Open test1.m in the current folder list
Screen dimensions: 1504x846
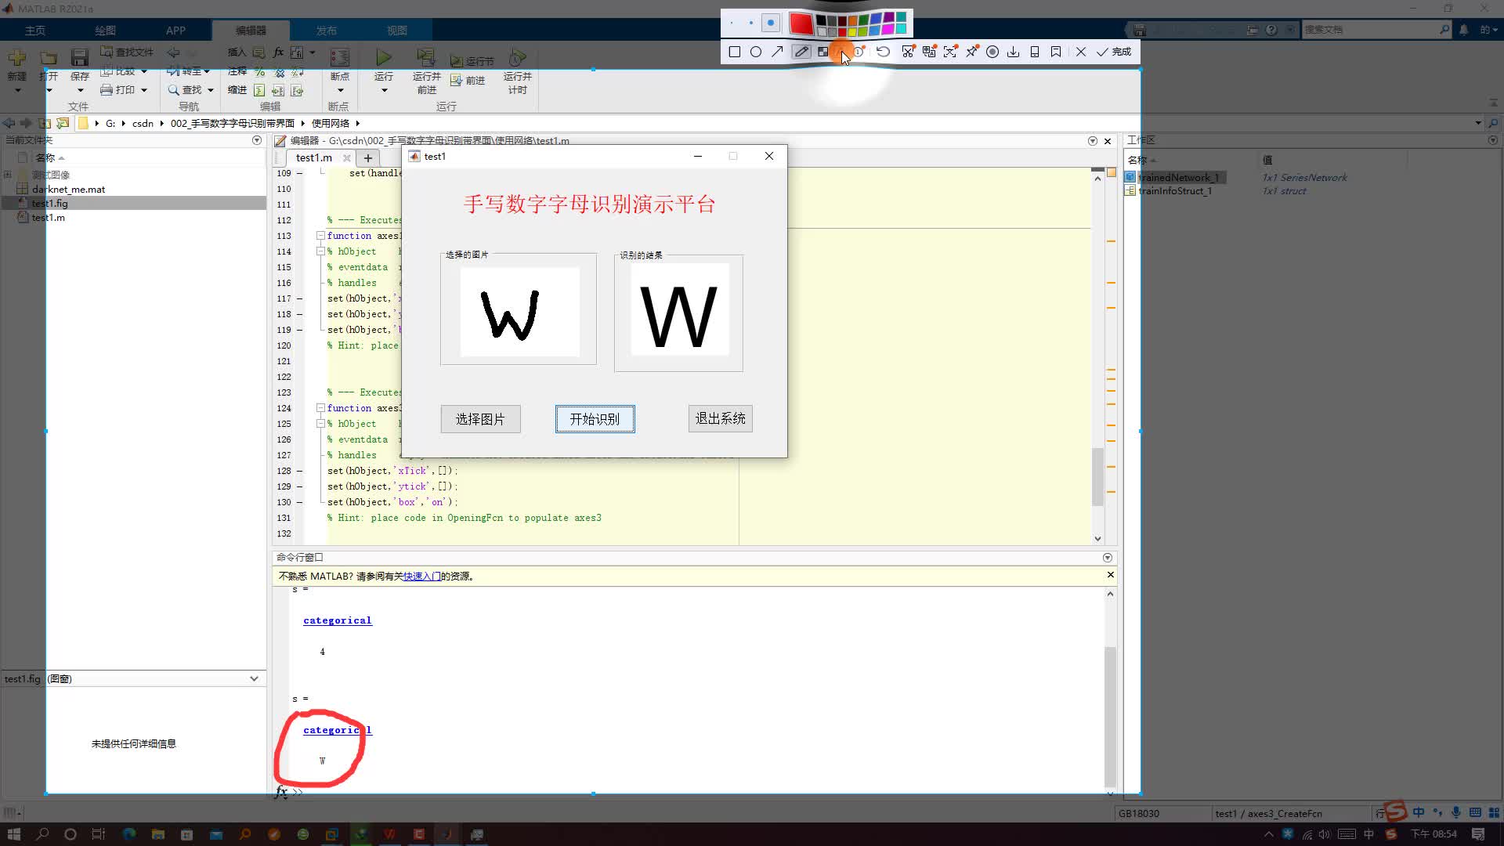(x=49, y=218)
